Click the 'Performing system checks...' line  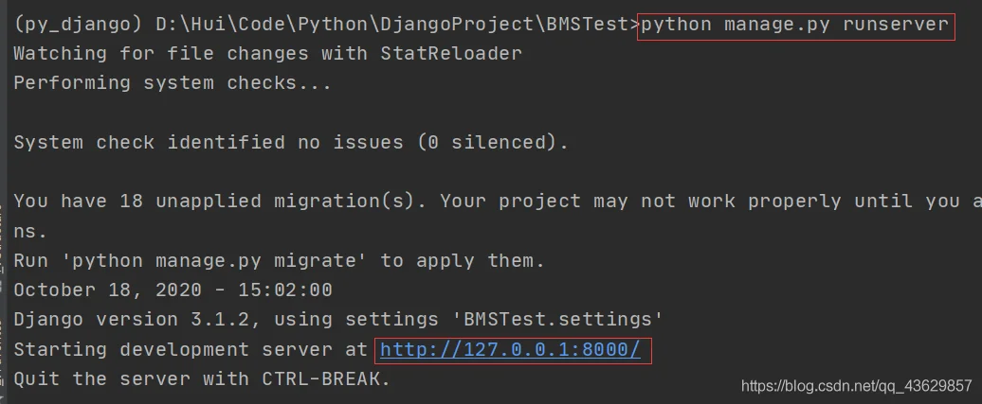173,84
